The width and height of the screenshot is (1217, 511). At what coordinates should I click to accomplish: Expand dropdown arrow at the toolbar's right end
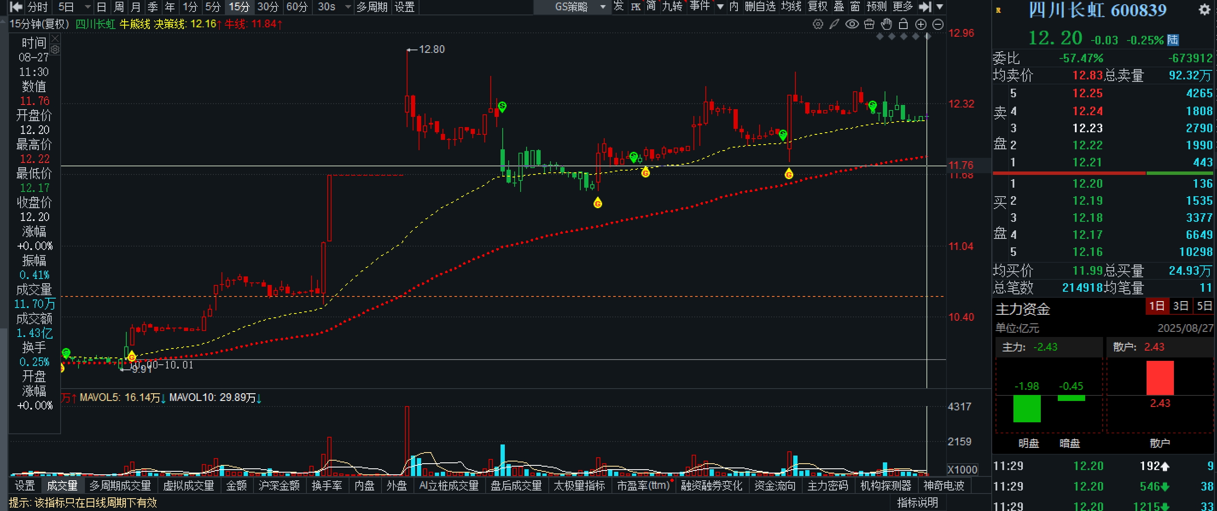click(x=939, y=7)
